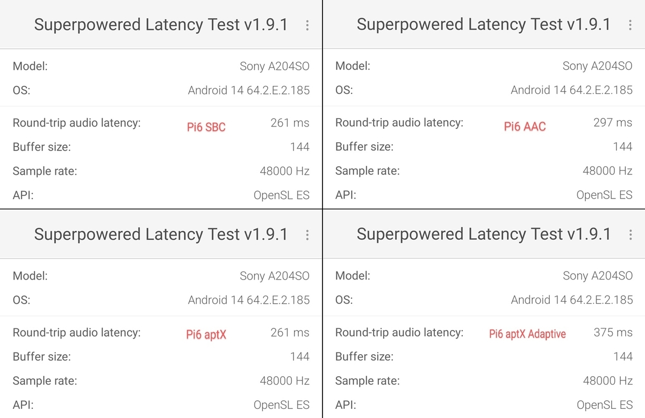Open three-dot menu in Pi6 aptX panel
Image resolution: width=645 pixels, height=418 pixels.
click(x=307, y=235)
